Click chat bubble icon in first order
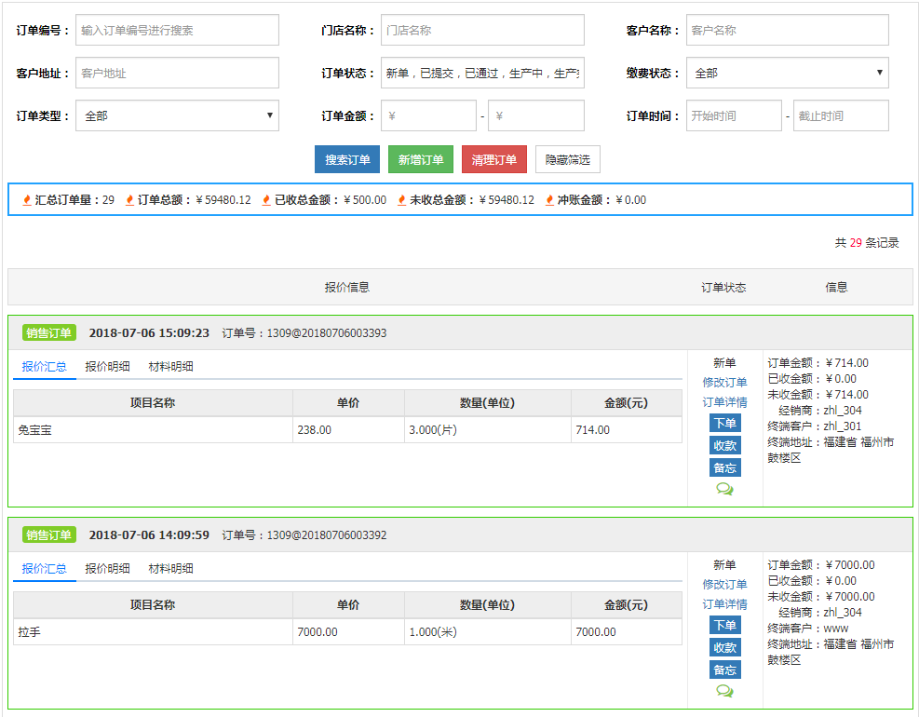 pos(724,489)
